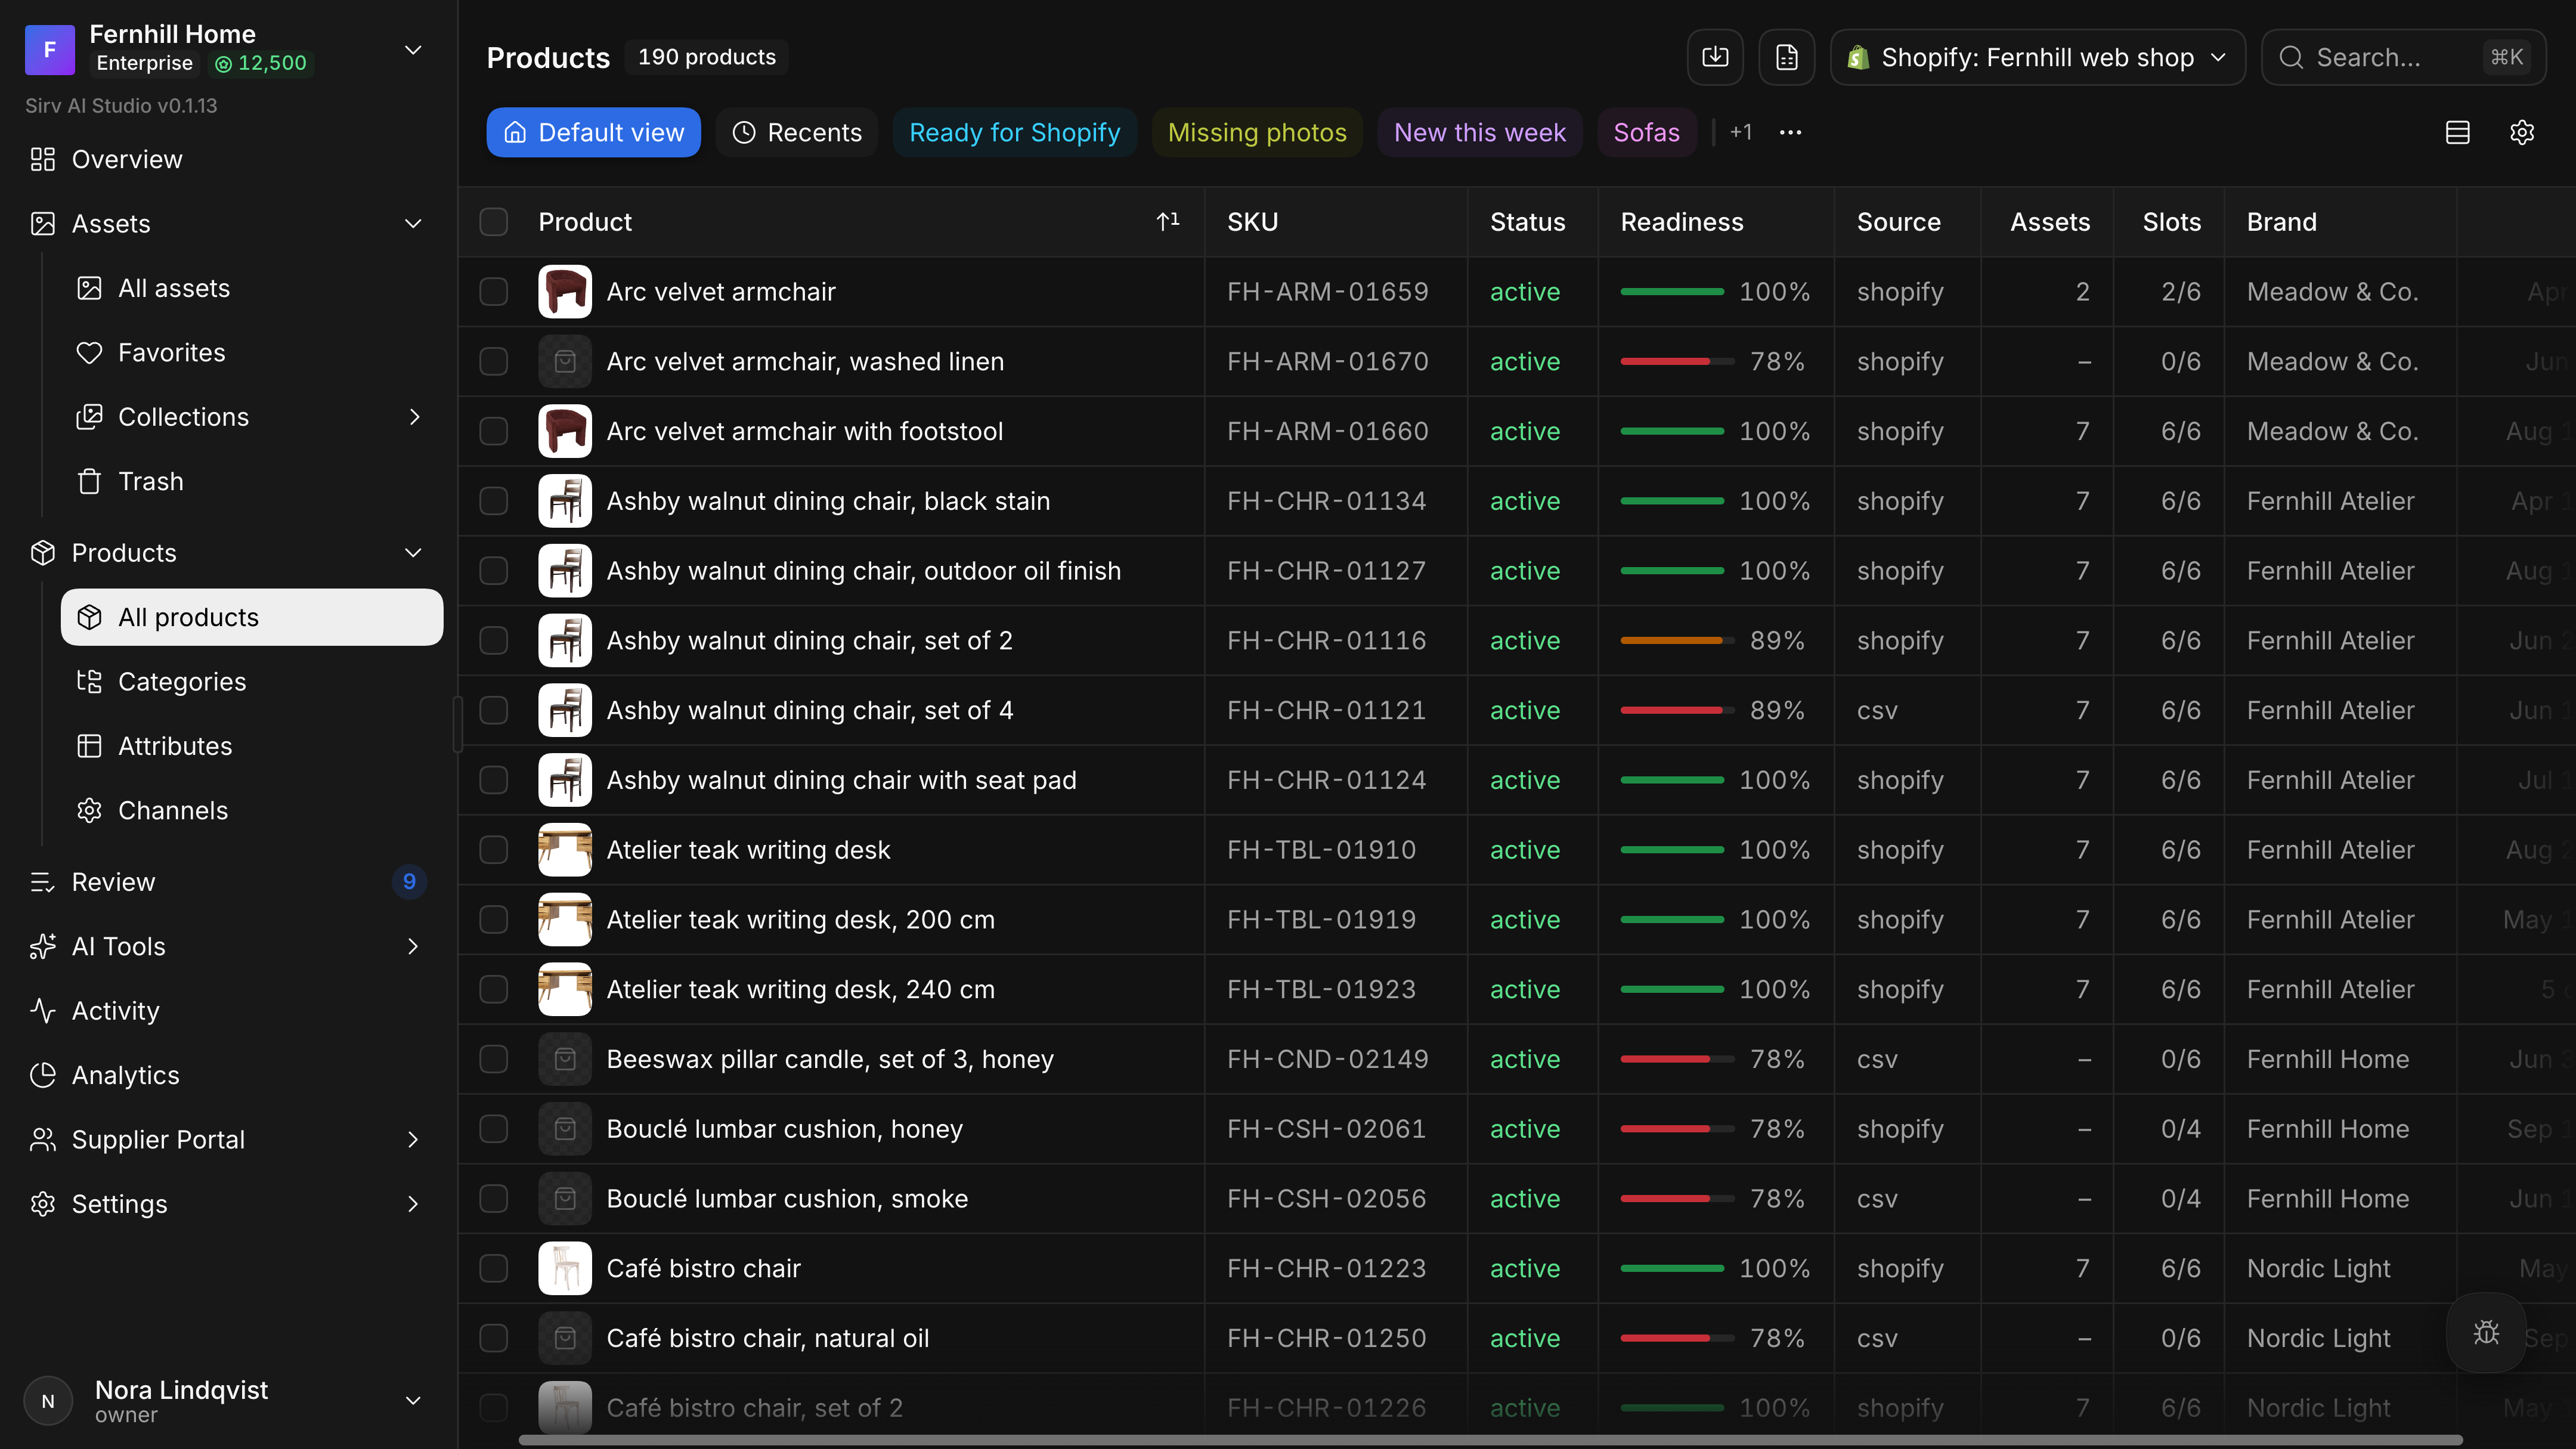The height and width of the screenshot is (1449, 2576).
Task: Select Missing photos view
Action: [x=1257, y=132]
